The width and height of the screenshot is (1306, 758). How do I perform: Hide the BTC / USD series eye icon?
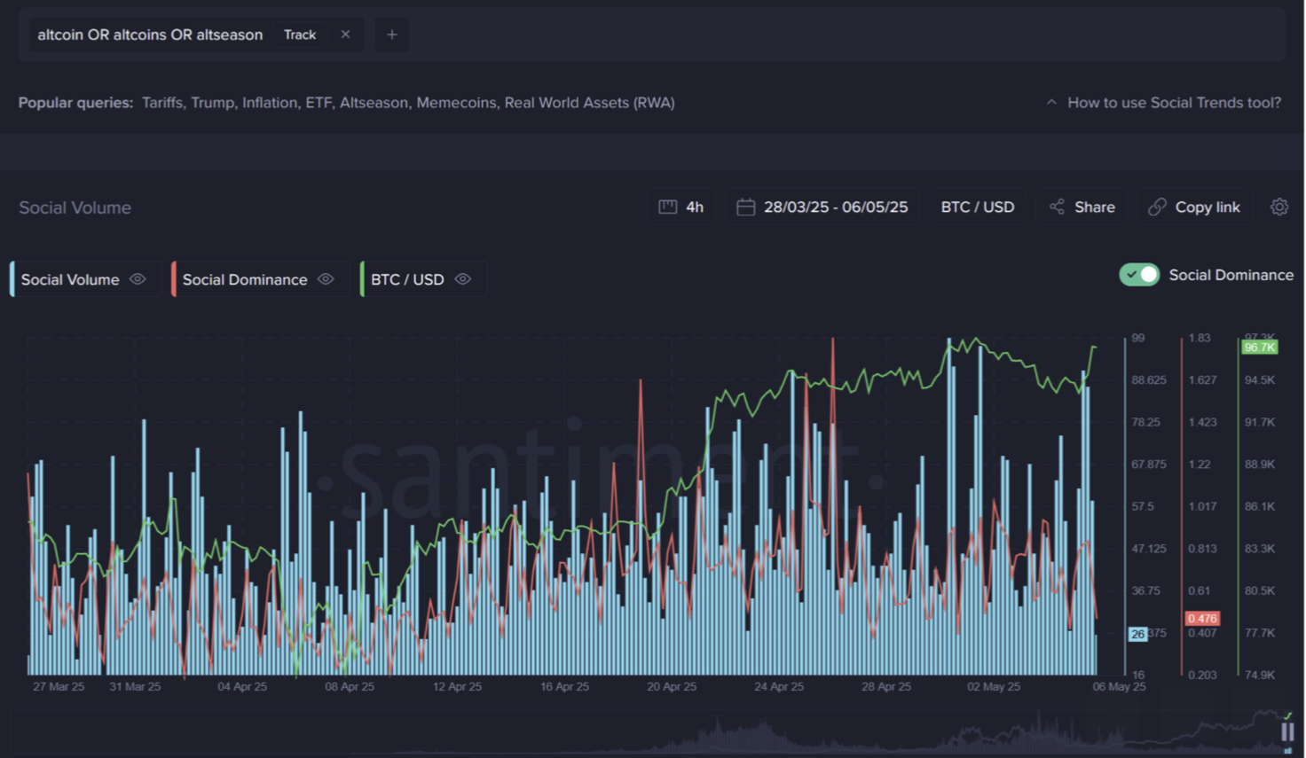[x=462, y=279]
